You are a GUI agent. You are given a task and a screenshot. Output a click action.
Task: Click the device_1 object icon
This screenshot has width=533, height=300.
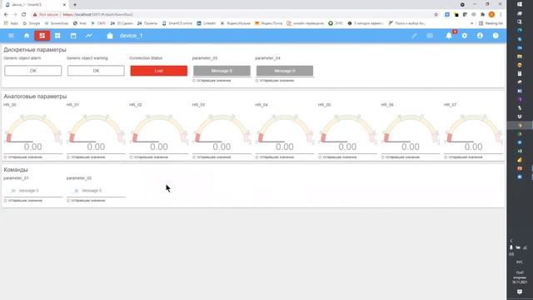pyautogui.click(x=110, y=36)
